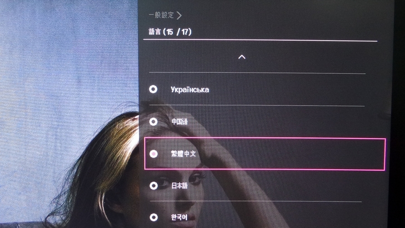Select the 한국어 radio button
Image resolution: width=405 pixels, height=228 pixels.
[154, 217]
